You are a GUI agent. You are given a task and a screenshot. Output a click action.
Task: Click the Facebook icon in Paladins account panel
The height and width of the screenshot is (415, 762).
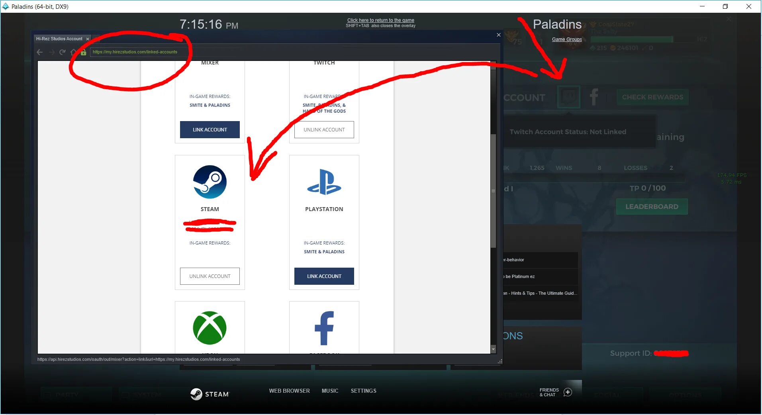pyautogui.click(x=594, y=97)
